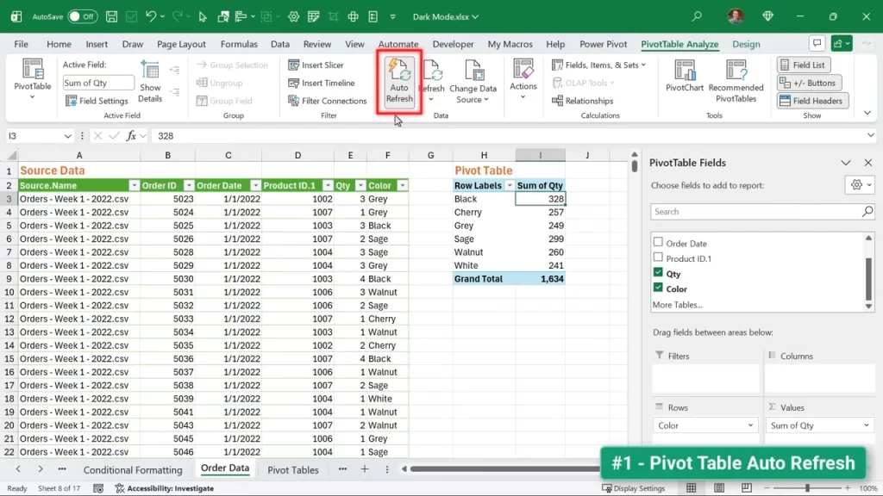Open the Color filter dropdown in header

click(402, 185)
